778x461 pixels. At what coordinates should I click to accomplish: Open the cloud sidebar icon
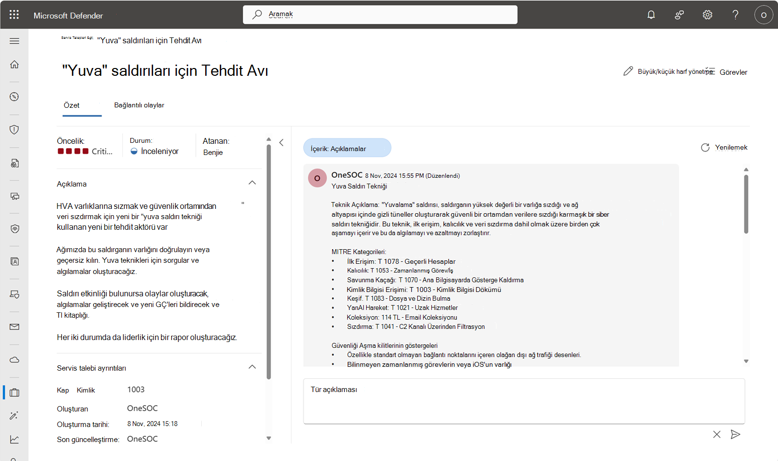tap(15, 359)
